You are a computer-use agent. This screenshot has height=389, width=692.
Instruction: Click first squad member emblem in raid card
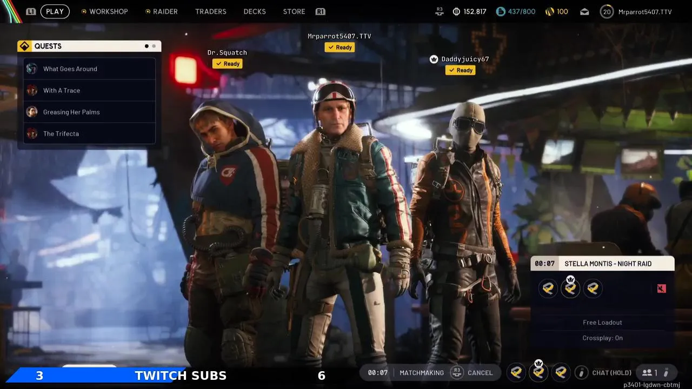[548, 289]
